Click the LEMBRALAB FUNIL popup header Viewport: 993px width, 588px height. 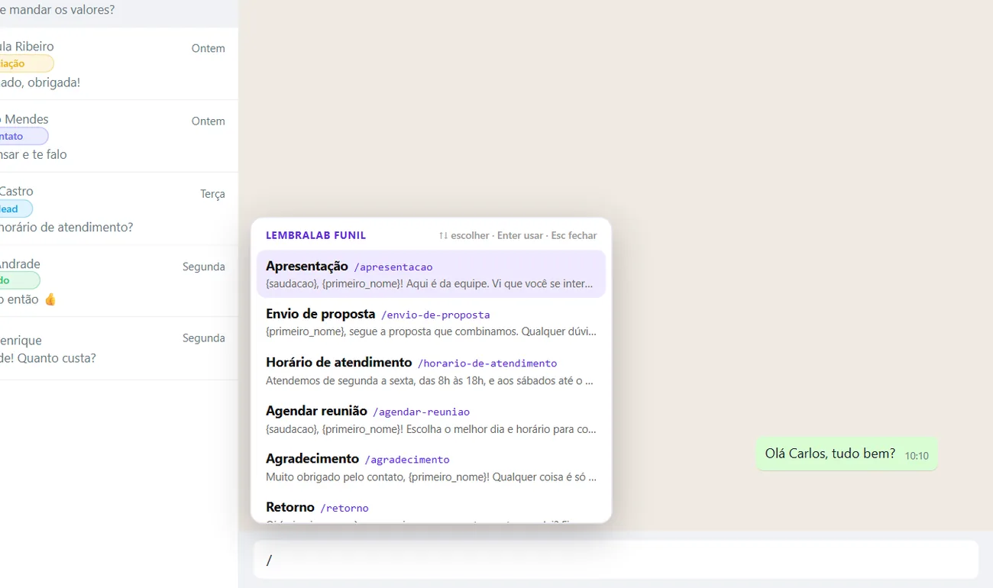click(x=315, y=235)
